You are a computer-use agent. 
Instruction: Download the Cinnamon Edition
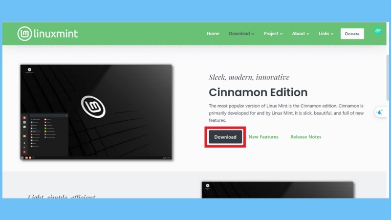click(x=225, y=137)
